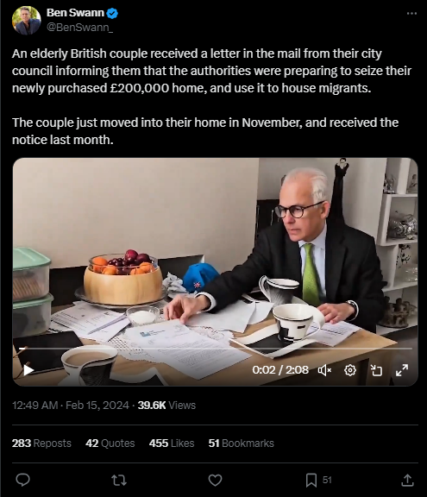427x497 pixels.
Task: Open the three-dot more options menu
Action: (411, 13)
